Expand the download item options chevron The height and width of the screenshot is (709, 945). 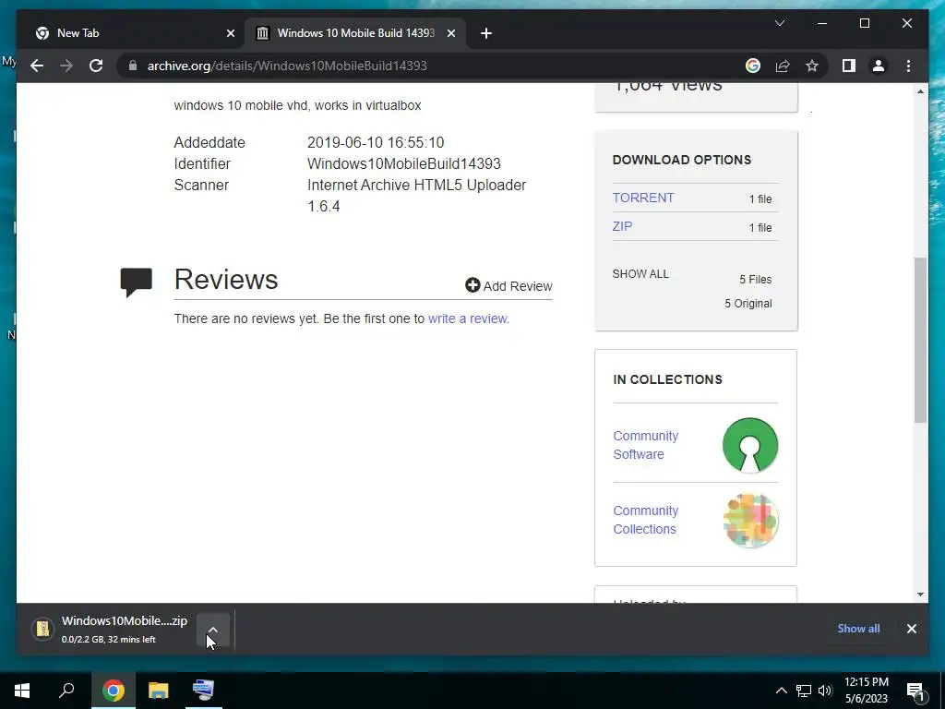pyautogui.click(x=213, y=630)
